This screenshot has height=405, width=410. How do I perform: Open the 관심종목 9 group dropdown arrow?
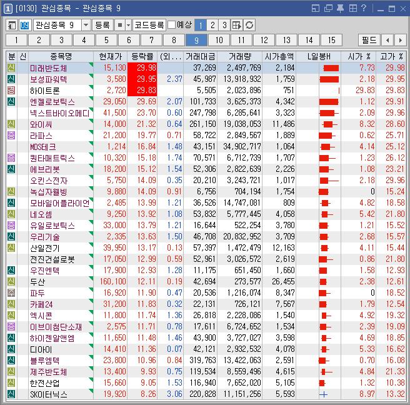click(x=86, y=26)
